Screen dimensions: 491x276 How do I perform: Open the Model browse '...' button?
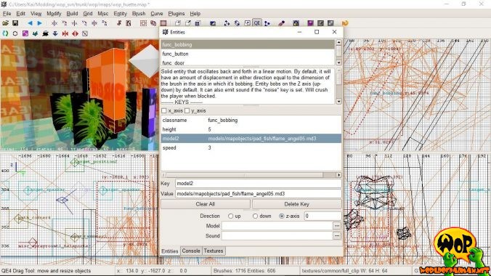click(x=337, y=226)
